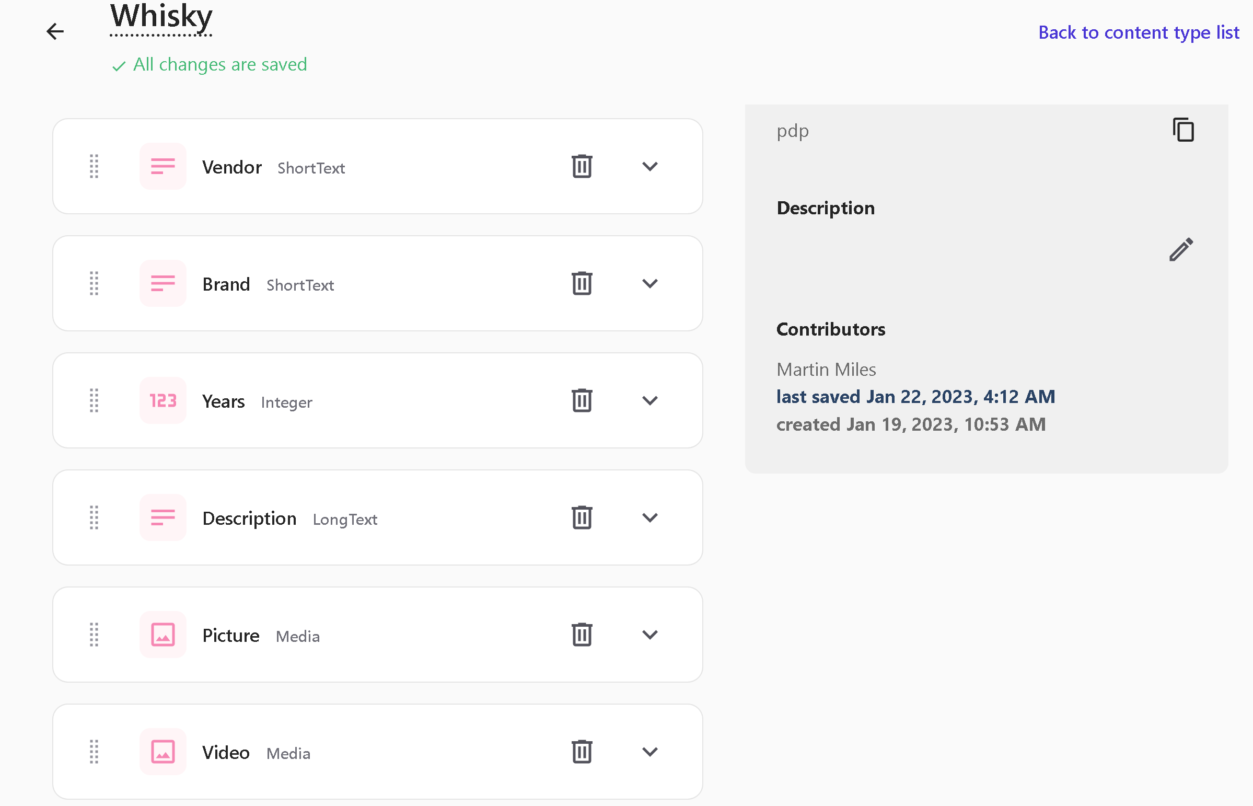
Task: Click the delete icon for Vendor field
Action: [x=582, y=166]
